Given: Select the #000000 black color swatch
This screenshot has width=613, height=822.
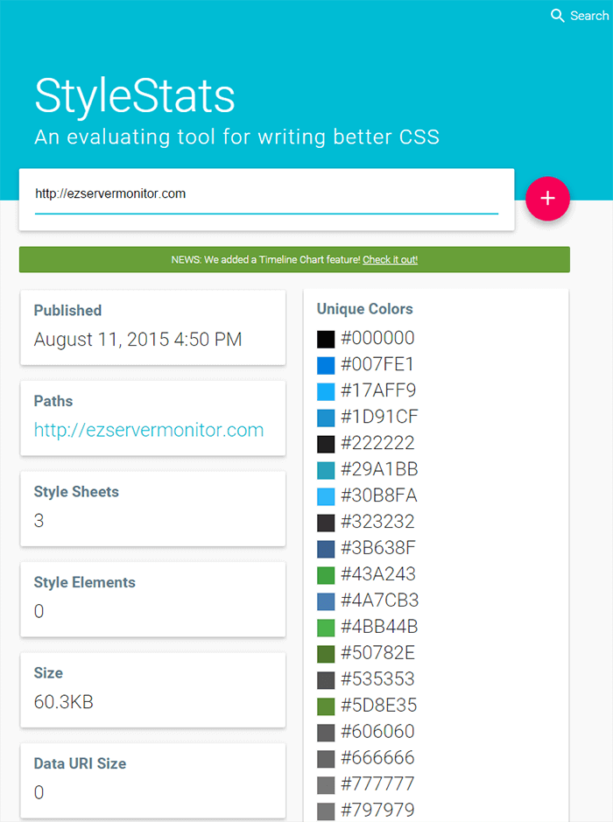Looking at the screenshot, I should (326, 339).
